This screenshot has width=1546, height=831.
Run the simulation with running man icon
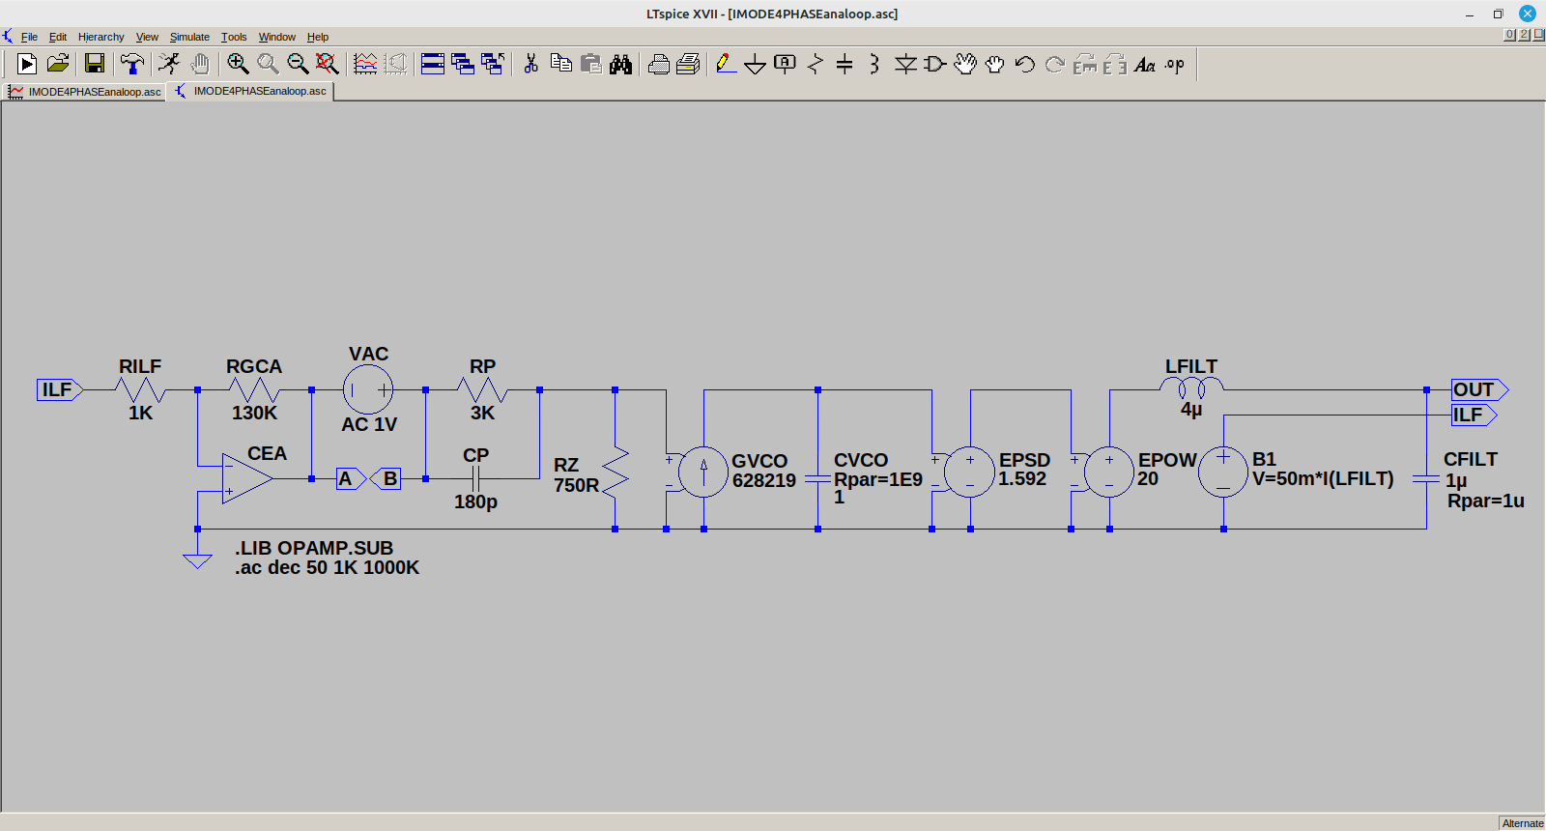pos(169,64)
